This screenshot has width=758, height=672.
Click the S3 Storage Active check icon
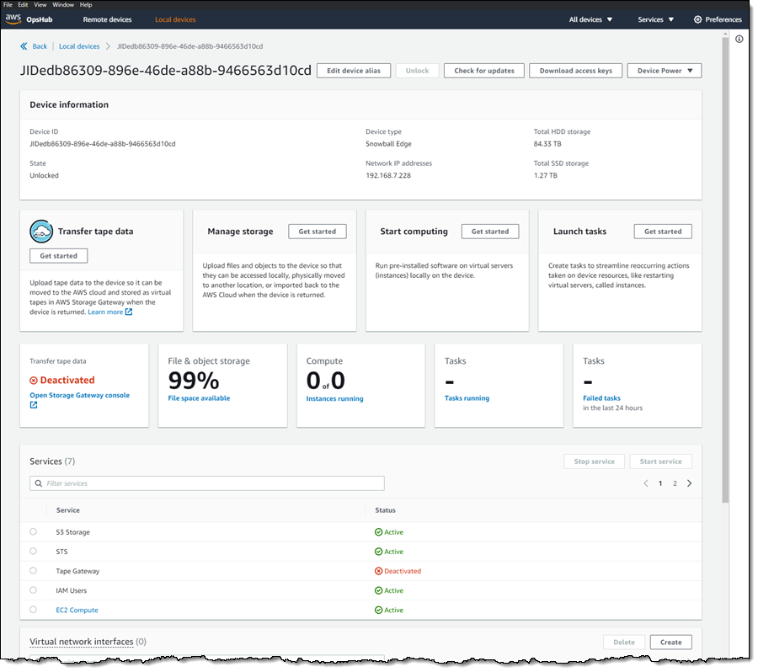tap(378, 532)
